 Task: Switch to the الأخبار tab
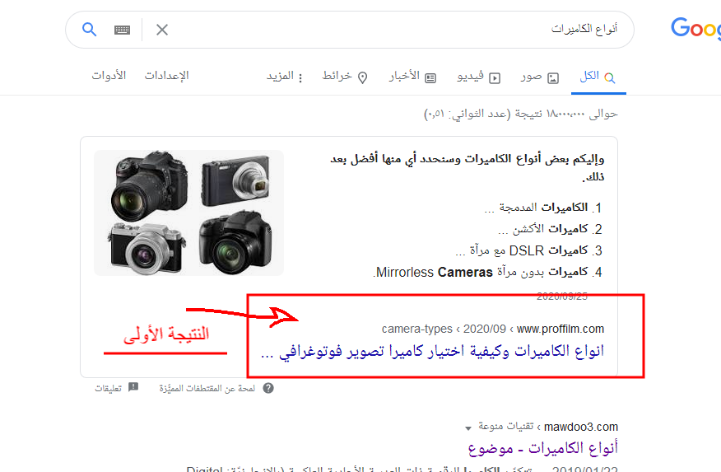[412, 77]
